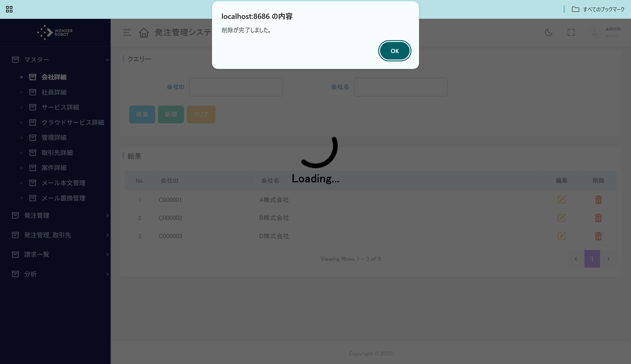The height and width of the screenshot is (364, 631).
Task: Click the 分析 archive icon
Action: (x=15, y=274)
